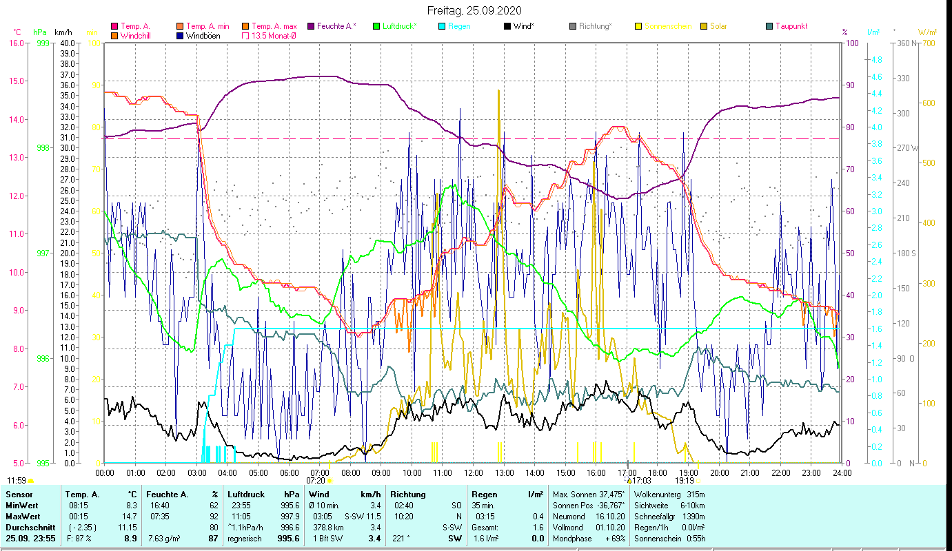Click the cyan Regen legend swatch
952x551 pixels.
pyautogui.click(x=442, y=27)
